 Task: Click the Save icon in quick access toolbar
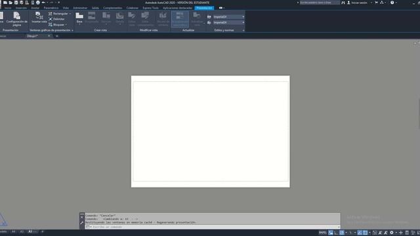point(16,3)
